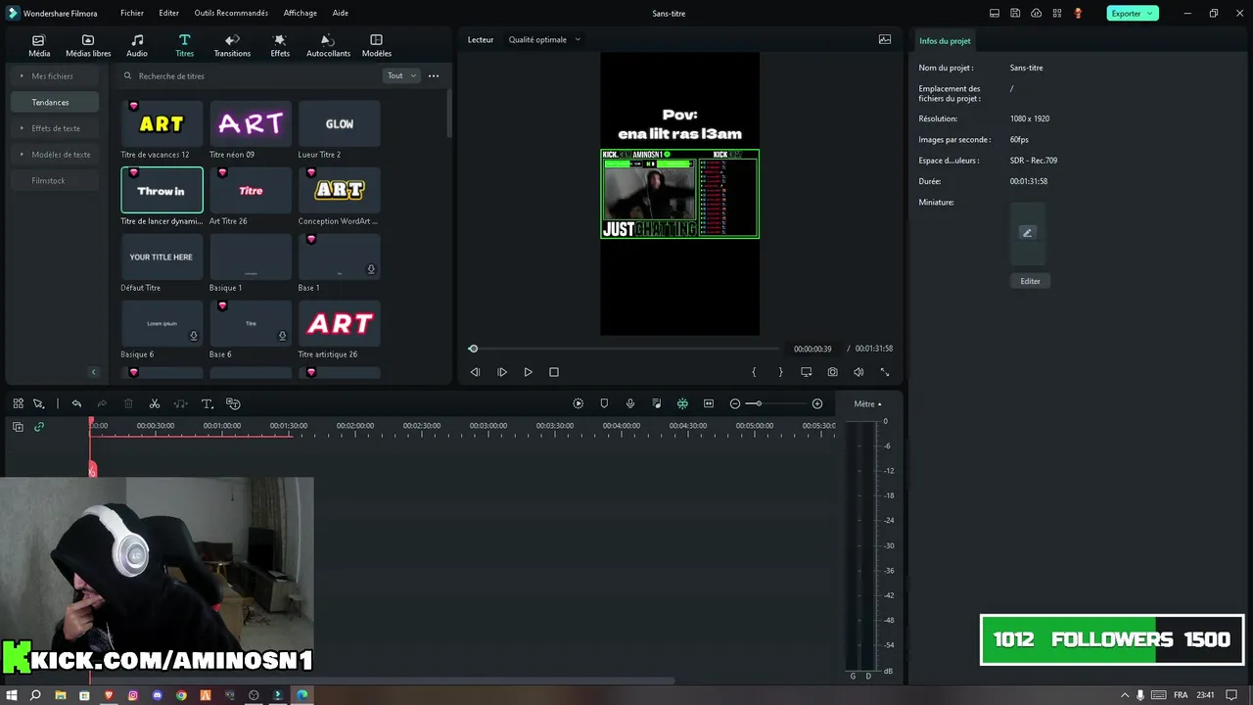Stop the preview playback

click(554, 372)
